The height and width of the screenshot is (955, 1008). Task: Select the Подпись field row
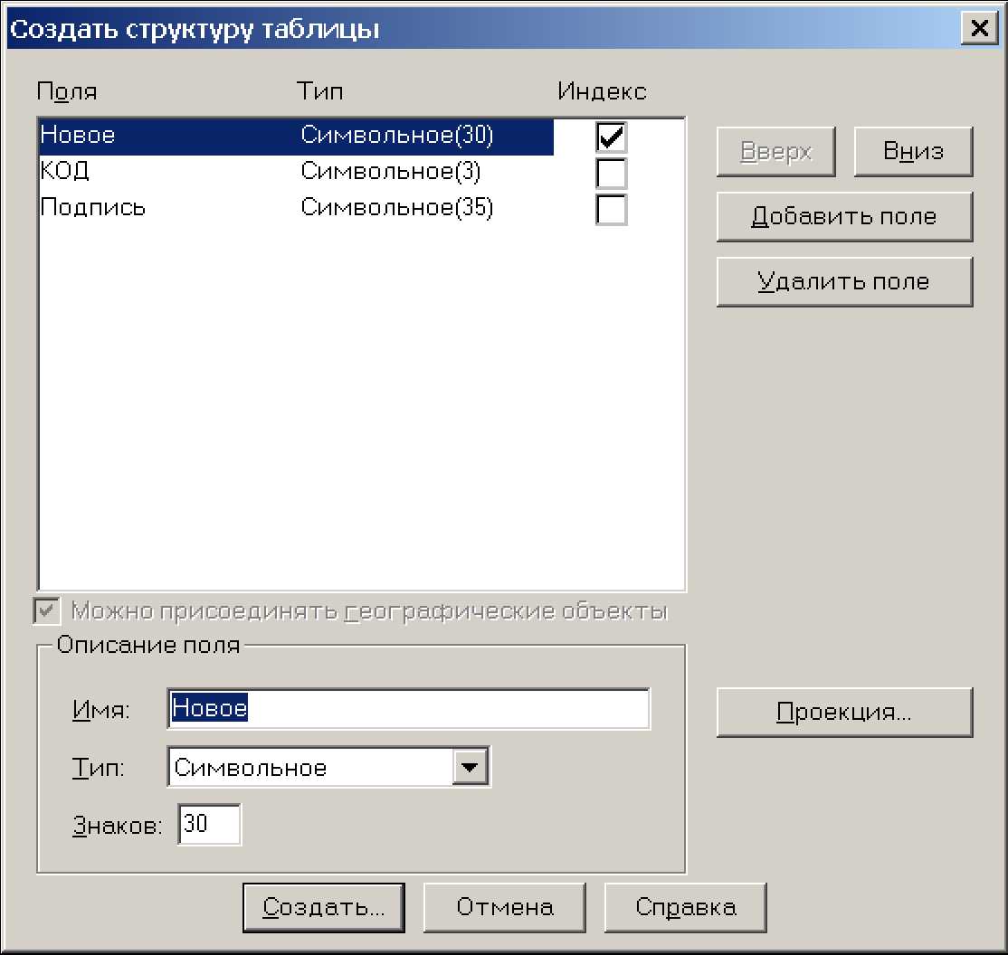coord(93,209)
